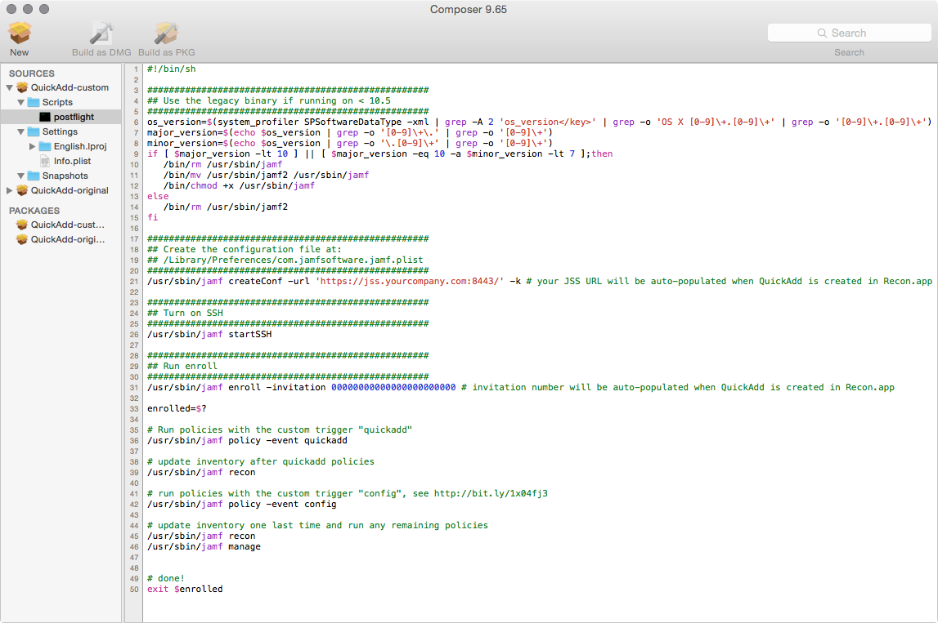
Task: Click '## Run enroll' comment
Action: click(x=182, y=367)
